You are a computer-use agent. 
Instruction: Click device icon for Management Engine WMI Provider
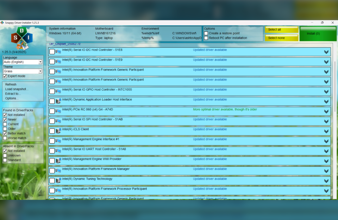pyautogui.click(x=58, y=161)
